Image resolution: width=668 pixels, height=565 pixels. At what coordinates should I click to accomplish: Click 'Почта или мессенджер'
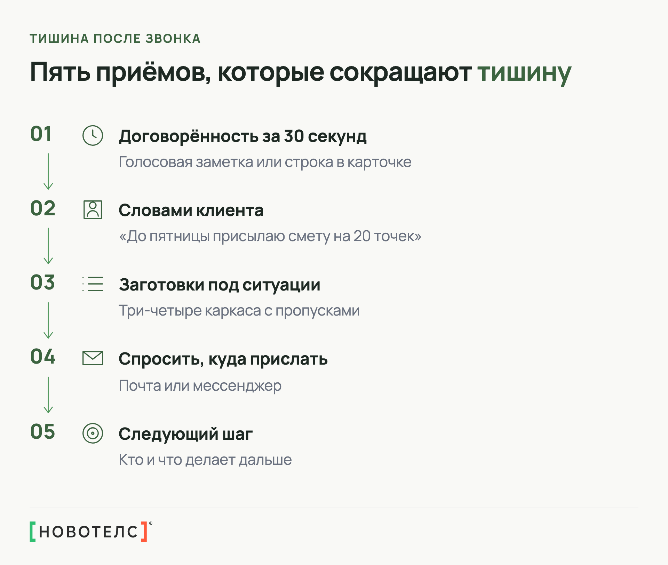point(200,386)
